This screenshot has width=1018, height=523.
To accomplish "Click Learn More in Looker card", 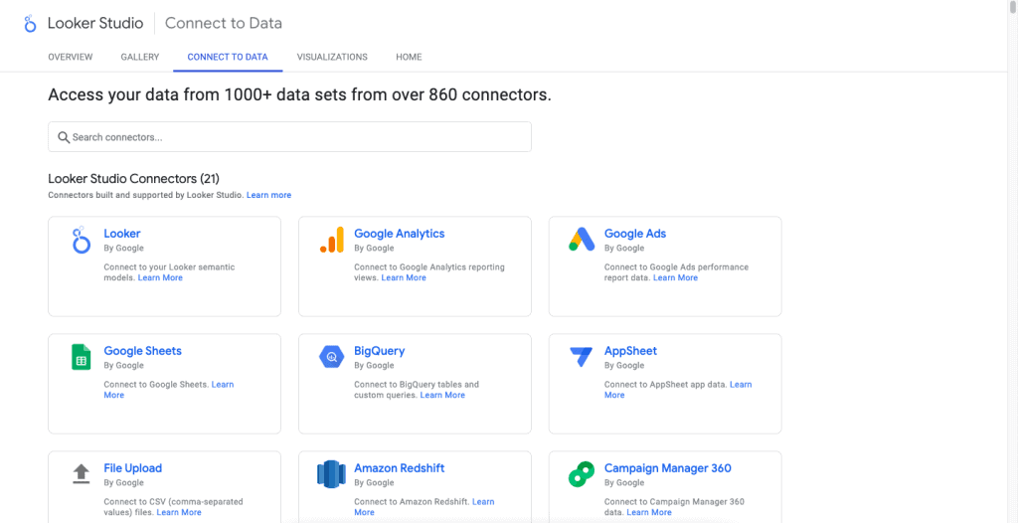I will click(x=160, y=278).
